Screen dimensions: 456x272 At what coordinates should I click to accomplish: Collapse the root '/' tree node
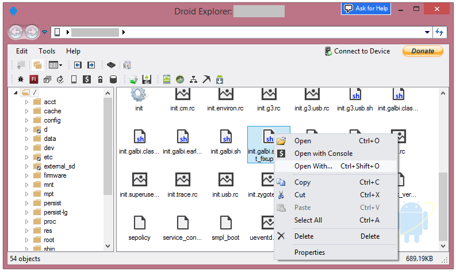[16, 93]
